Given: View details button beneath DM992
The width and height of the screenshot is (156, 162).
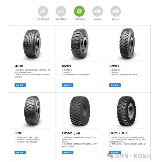Looking at the screenshot, I should (115, 85).
